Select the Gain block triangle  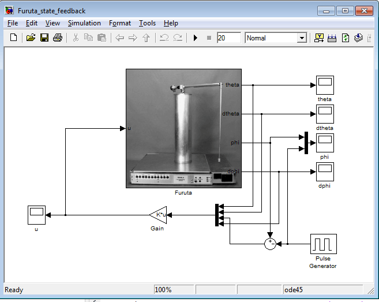[x=157, y=215]
